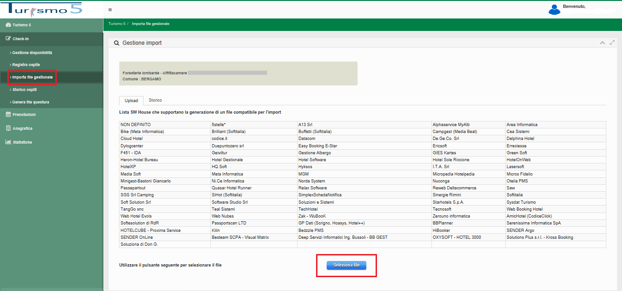Collapse the Gestione import panel

602,42
